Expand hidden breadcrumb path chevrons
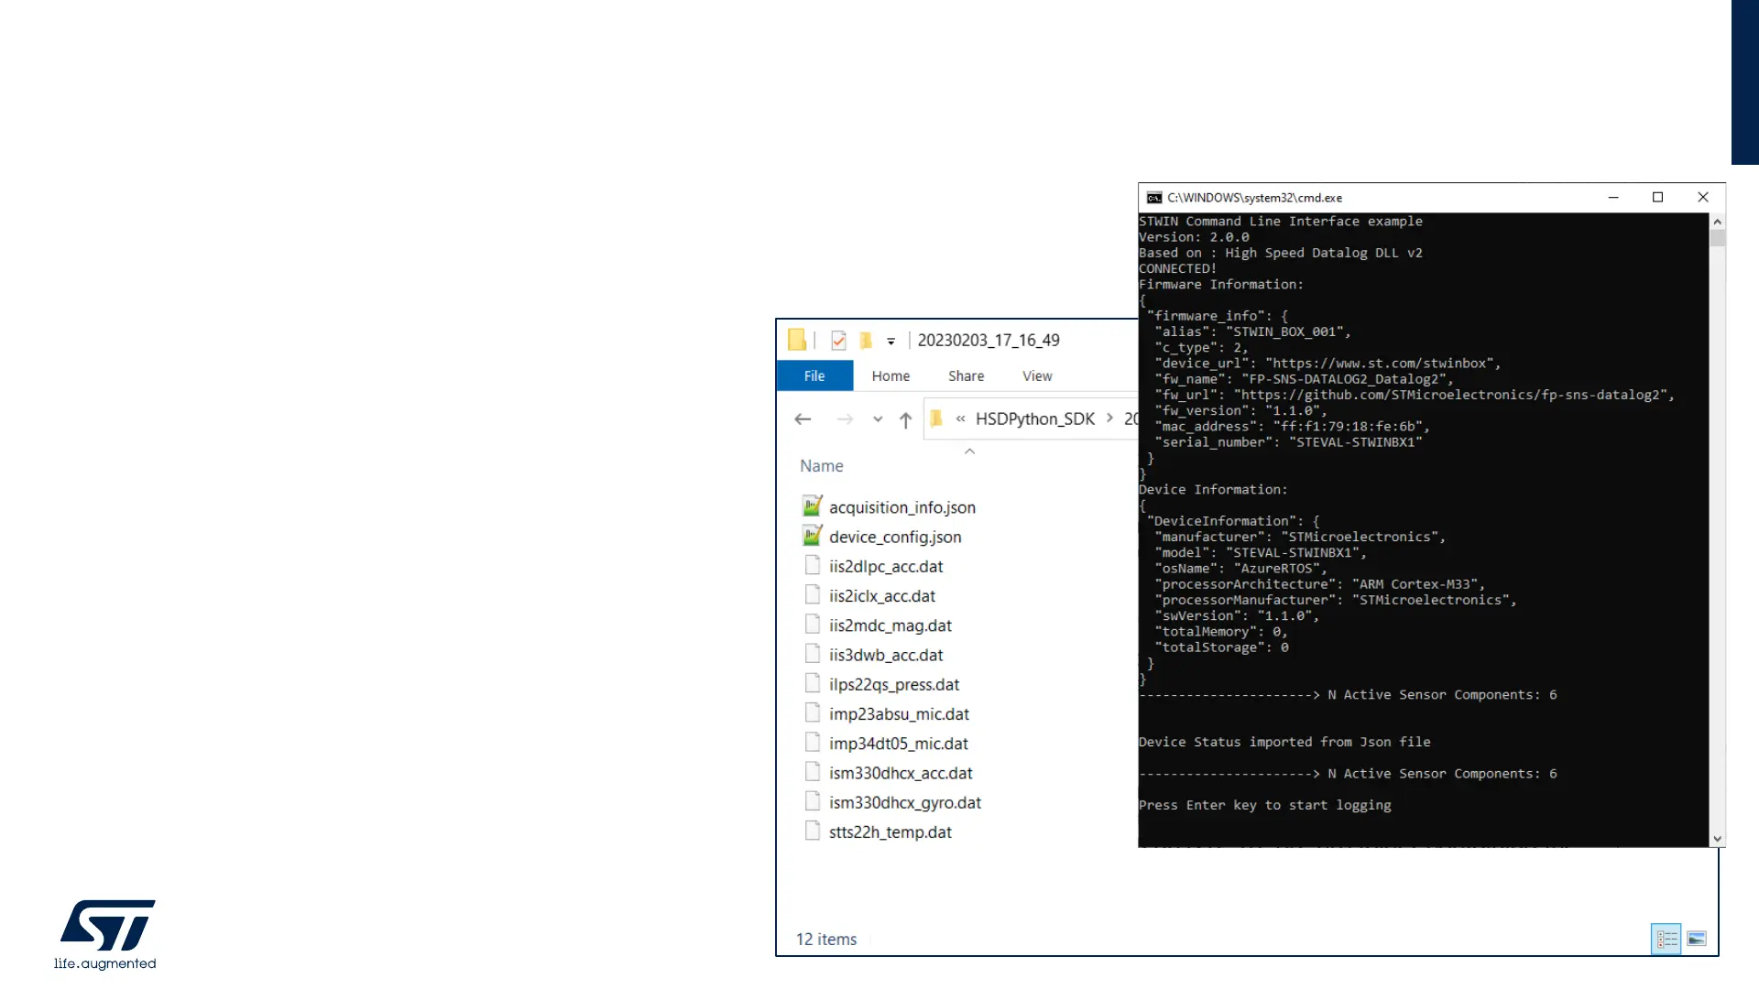The width and height of the screenshot is (1759, 989). 960,418
